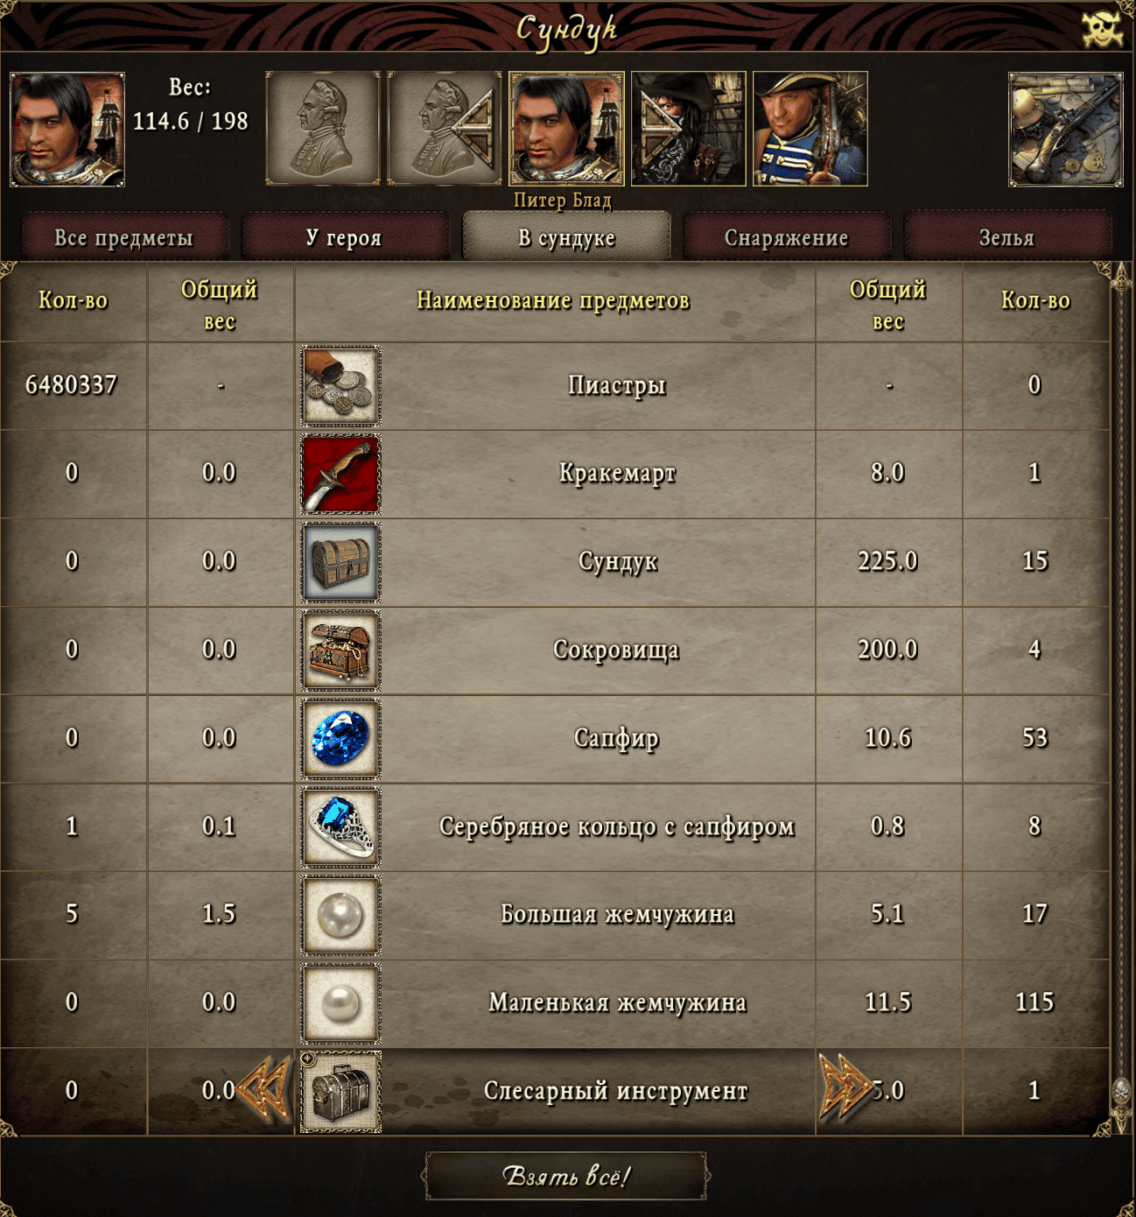1136x1217 pixels.
Task: Select the masked pirate character portrait
Action: (689, 129)
